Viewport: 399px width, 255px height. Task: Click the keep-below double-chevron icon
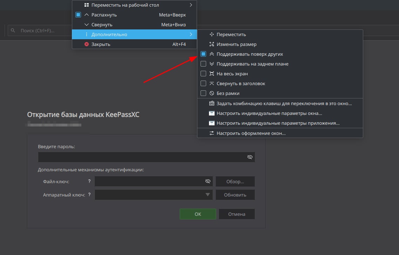pyautogui.click(x=212, y=64)
